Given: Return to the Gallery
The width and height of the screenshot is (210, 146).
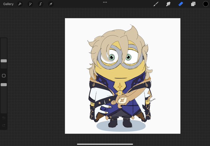Looking at the screenshot, I should pos(8,4).
